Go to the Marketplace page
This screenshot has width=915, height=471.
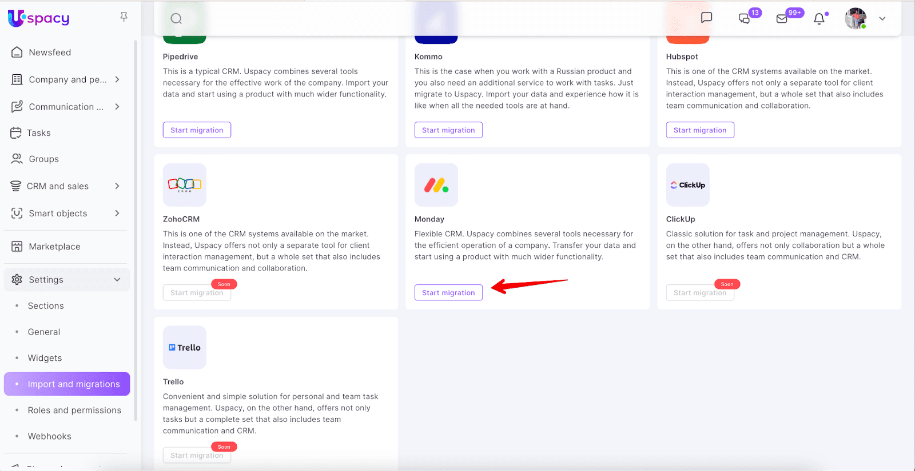[x=54, y=247]
